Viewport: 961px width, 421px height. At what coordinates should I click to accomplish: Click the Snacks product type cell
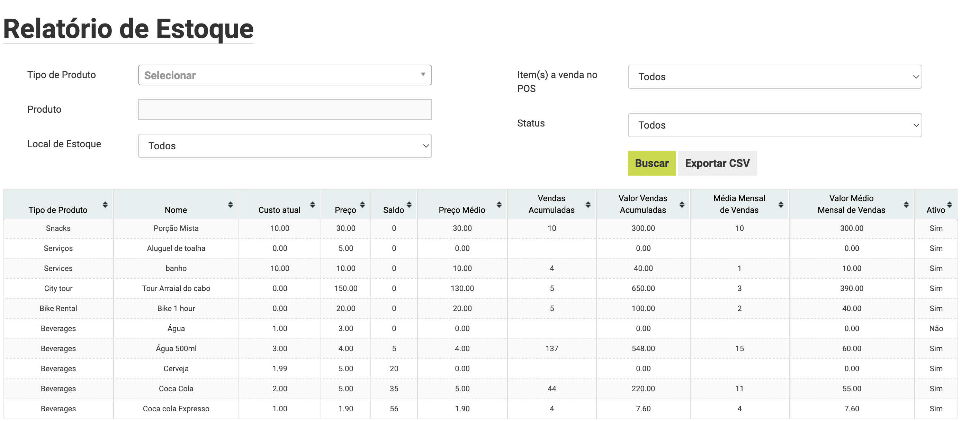[x=58, y=228]
